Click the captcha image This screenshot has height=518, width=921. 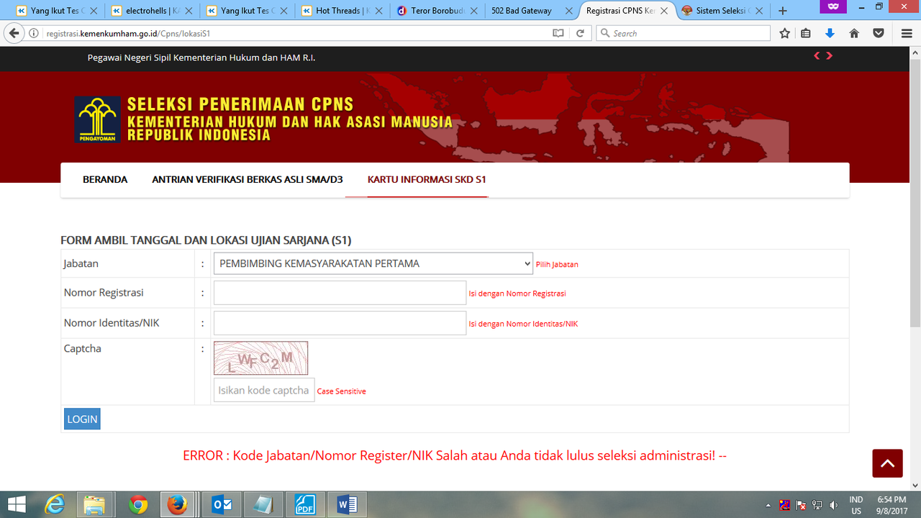(x=260, y=358)
